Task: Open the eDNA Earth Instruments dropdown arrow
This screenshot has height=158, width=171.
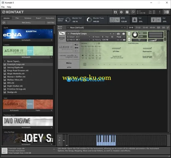Action: tap(51, 40)
